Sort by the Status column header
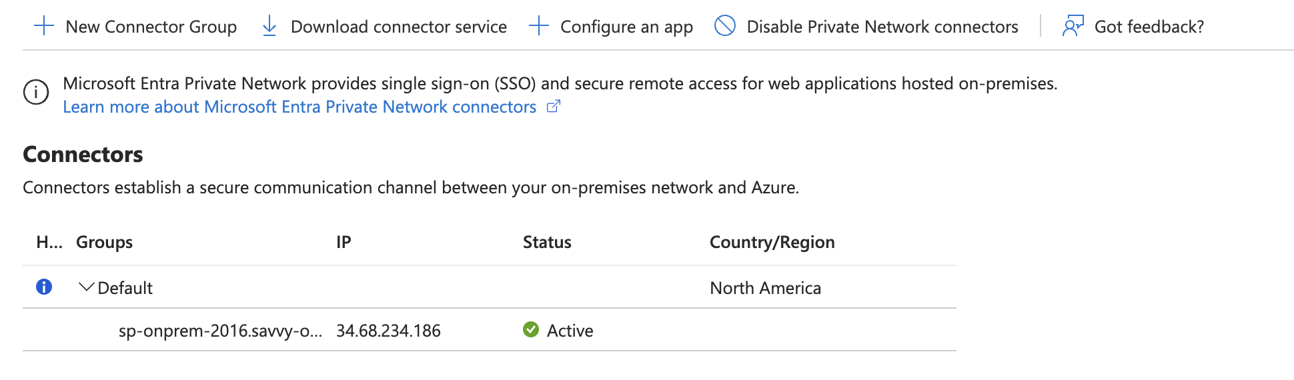 pyautogui.click(x=547, y=242)
